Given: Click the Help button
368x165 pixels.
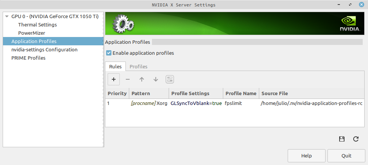Looking at the screenshot, I should click(x=307, y=156).
